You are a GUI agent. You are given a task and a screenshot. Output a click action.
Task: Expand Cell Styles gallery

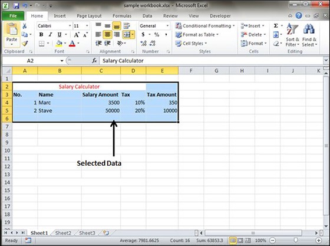pyautogui.click(x=191, y=44)
